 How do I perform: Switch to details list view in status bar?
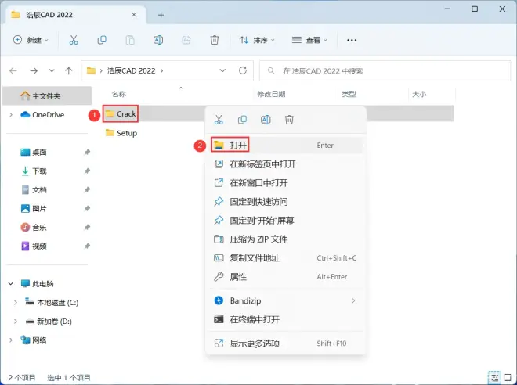point(493,377)
